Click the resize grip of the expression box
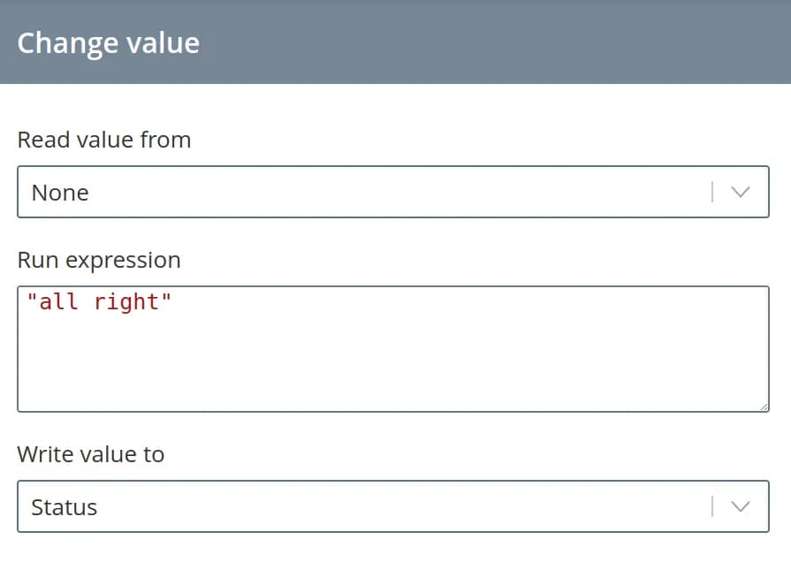Viewport: 791px width, 570px height. (764, 406)
